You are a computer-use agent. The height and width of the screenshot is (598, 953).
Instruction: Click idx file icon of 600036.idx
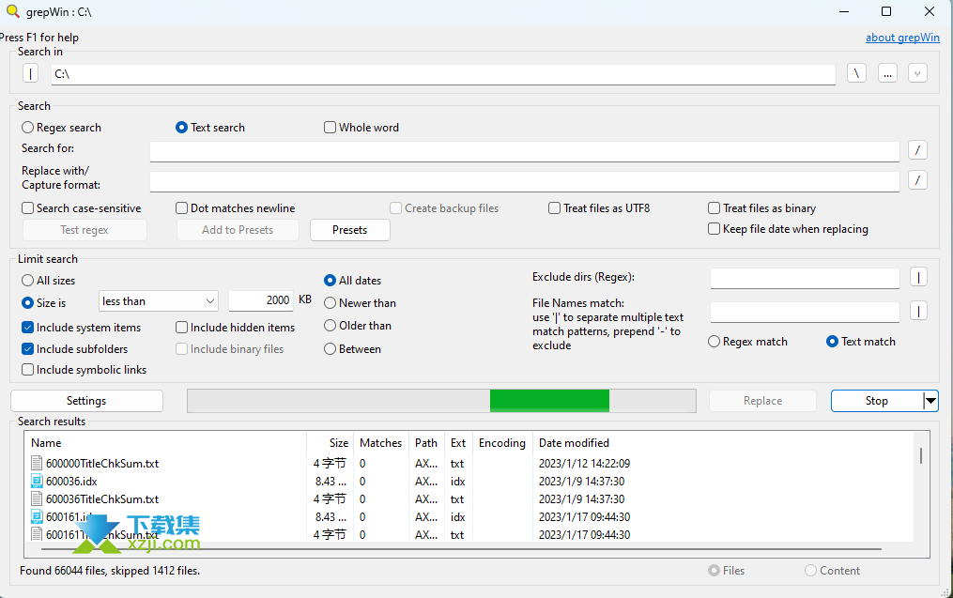coord(37,482)
